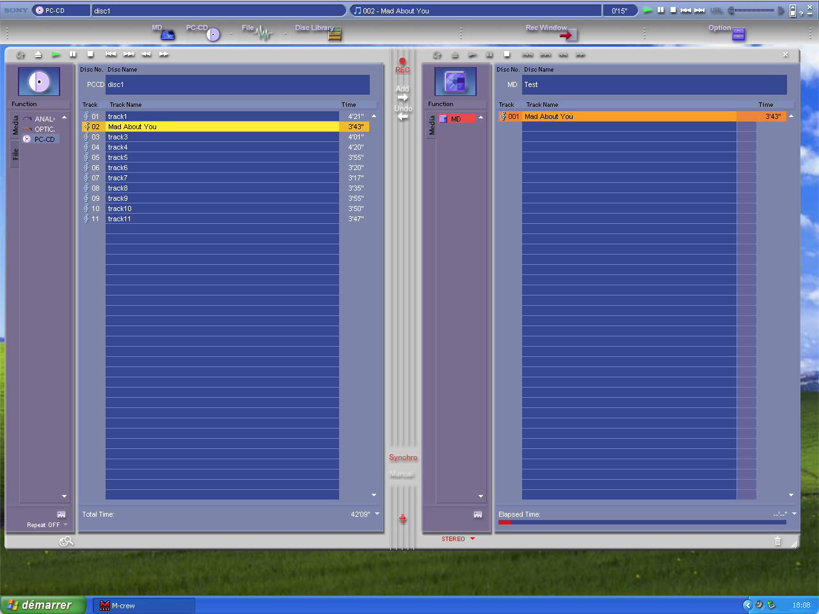Rewind in the PC-CD panel

point(146,54)
